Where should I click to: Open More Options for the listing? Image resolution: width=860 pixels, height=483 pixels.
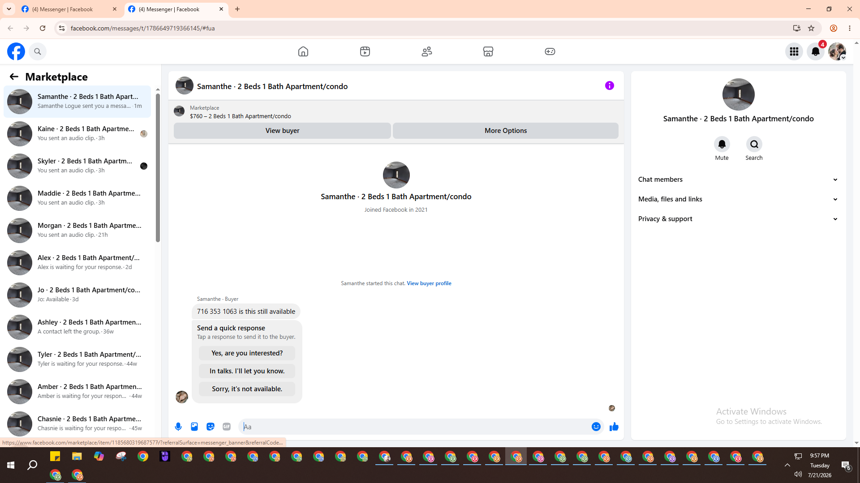(506, 131)
